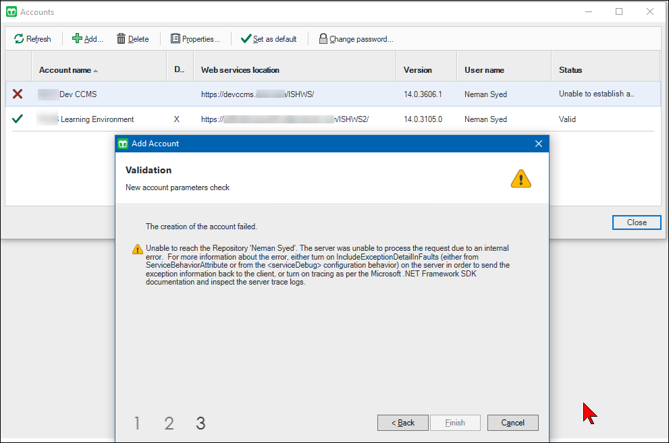Viewport: 669px width, 443px height.
Task: Cancel the Add Account wizard
Action: click(512, 423)
